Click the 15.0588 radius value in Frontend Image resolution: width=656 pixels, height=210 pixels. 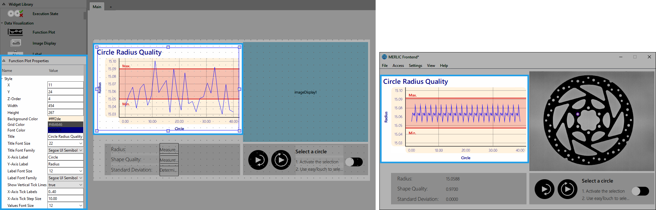tap(453, 179)
